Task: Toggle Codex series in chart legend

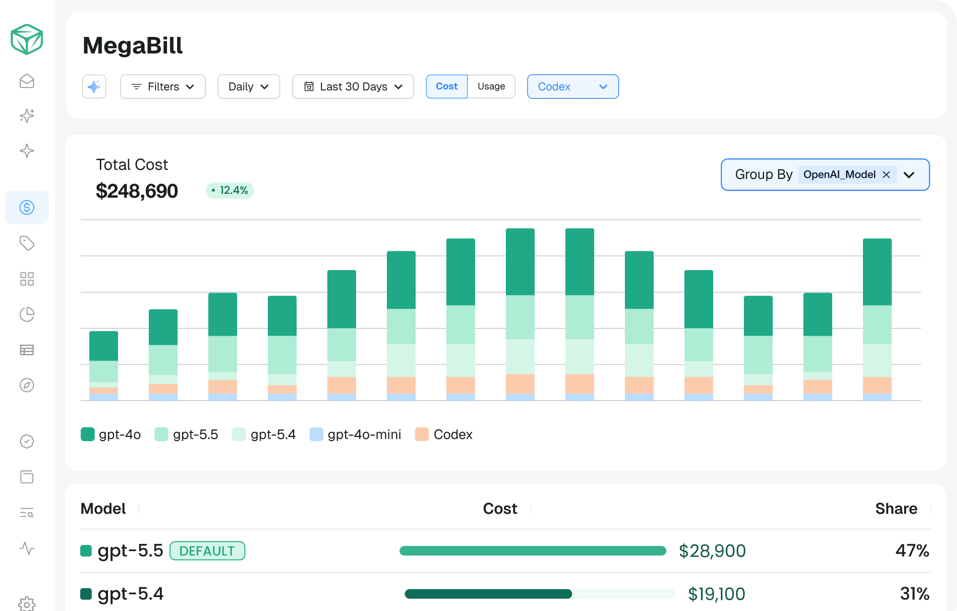Action: pyautogui.click(x=444, y=435)
